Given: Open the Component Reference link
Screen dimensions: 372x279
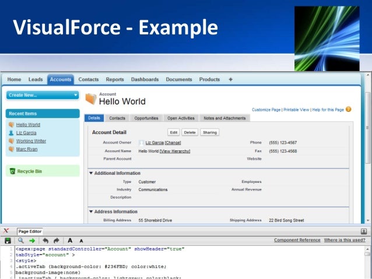Looking at the screenshot, I should point(297,240).
